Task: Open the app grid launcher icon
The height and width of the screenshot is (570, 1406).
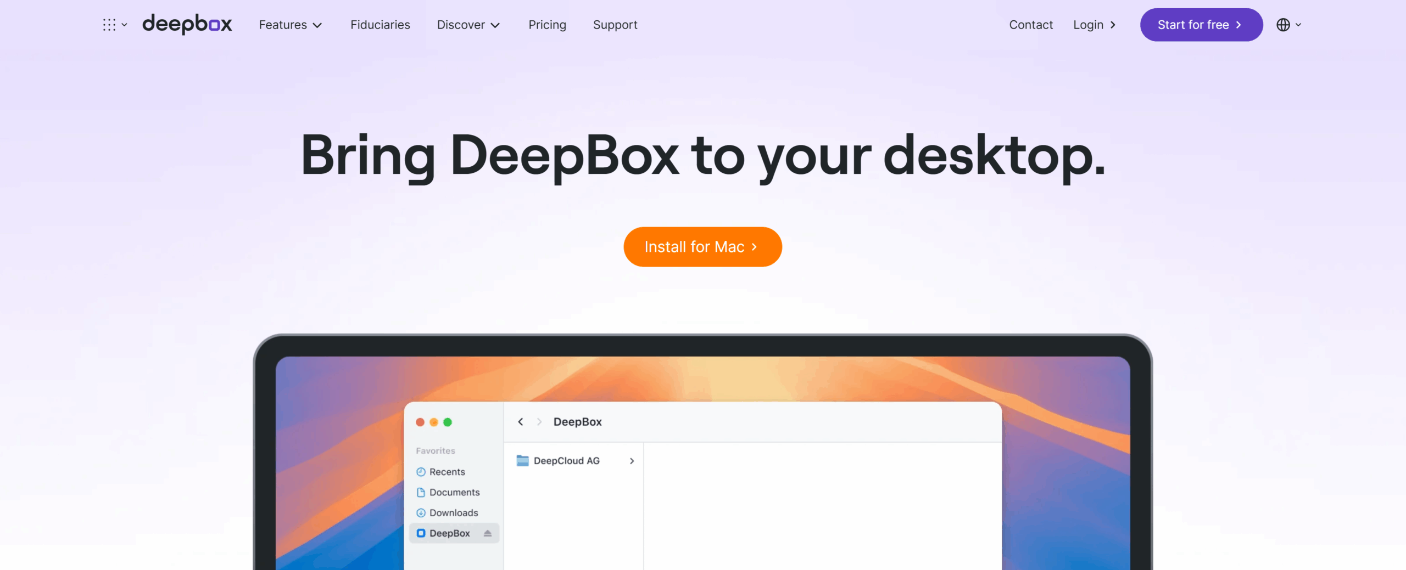Action: [114, 25]
